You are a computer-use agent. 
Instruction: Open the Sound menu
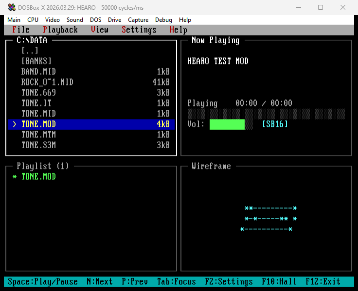(x=74, y=20)
